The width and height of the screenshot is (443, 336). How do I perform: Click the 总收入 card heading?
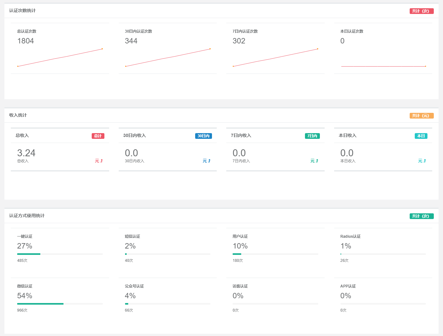pyautogui.click(x=22, y=135)
